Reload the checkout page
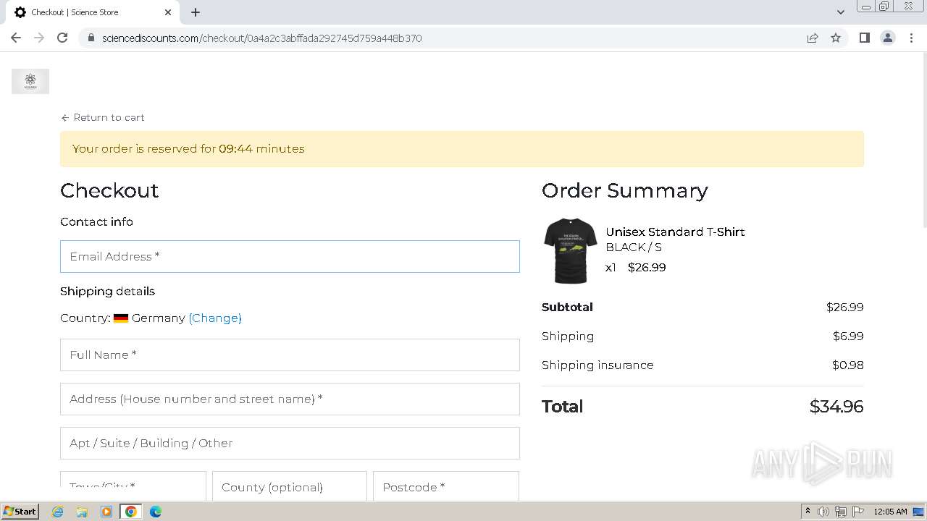 (x=62, y=38)
